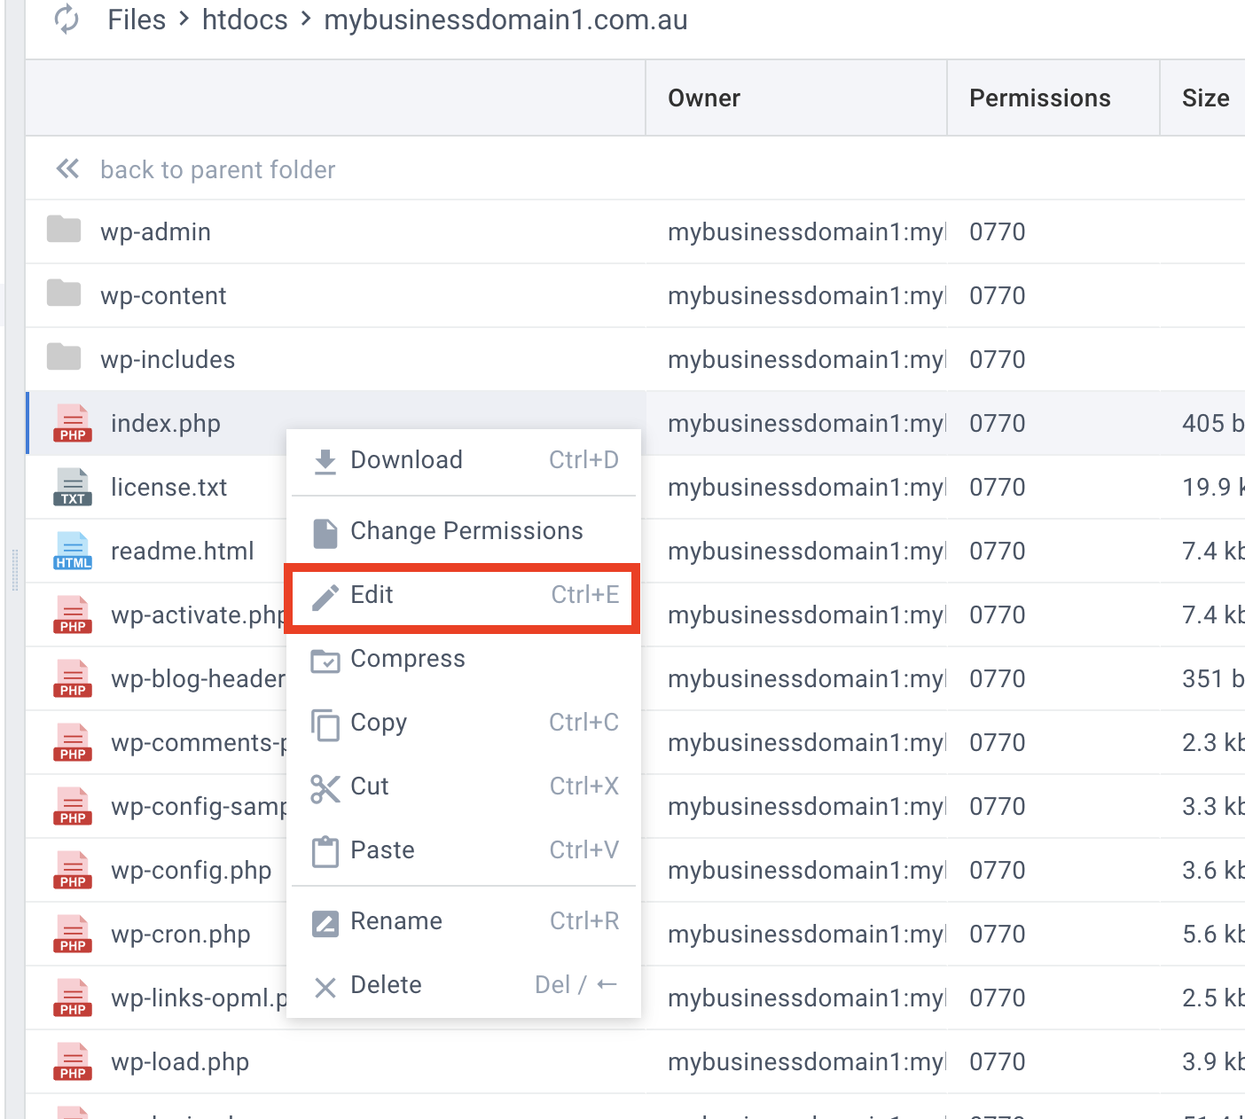Choose Compress from the context menu
This screenshot has height=1119, width=1245.
[407, 659]
